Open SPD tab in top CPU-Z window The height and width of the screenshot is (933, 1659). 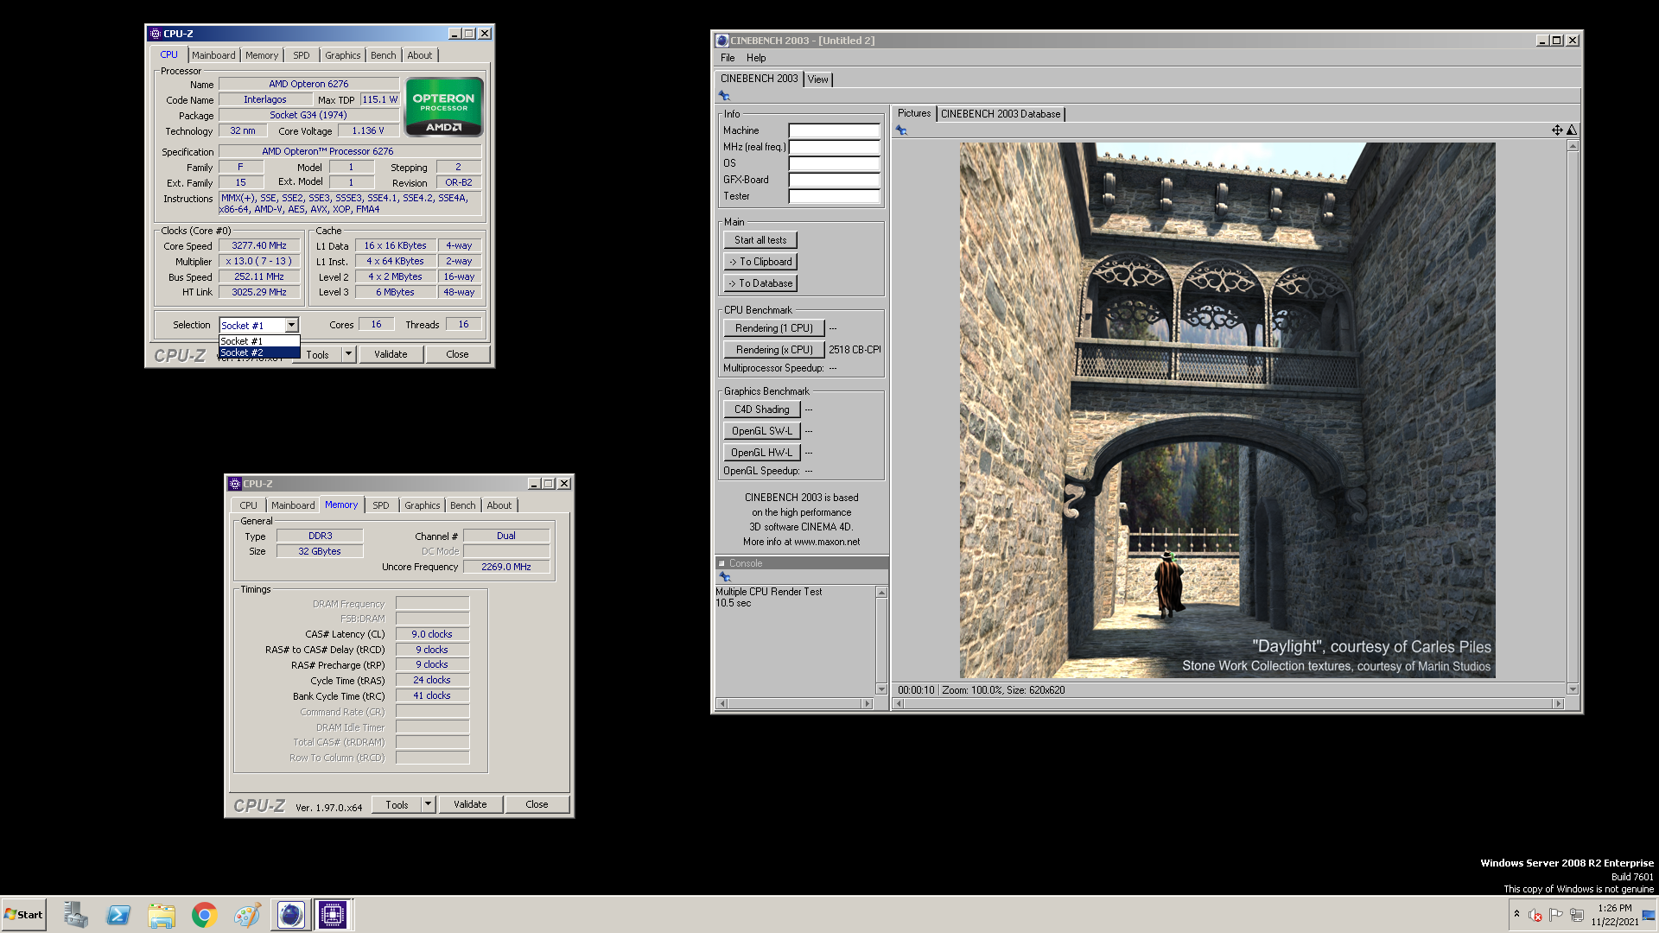[x=301, y=55]
